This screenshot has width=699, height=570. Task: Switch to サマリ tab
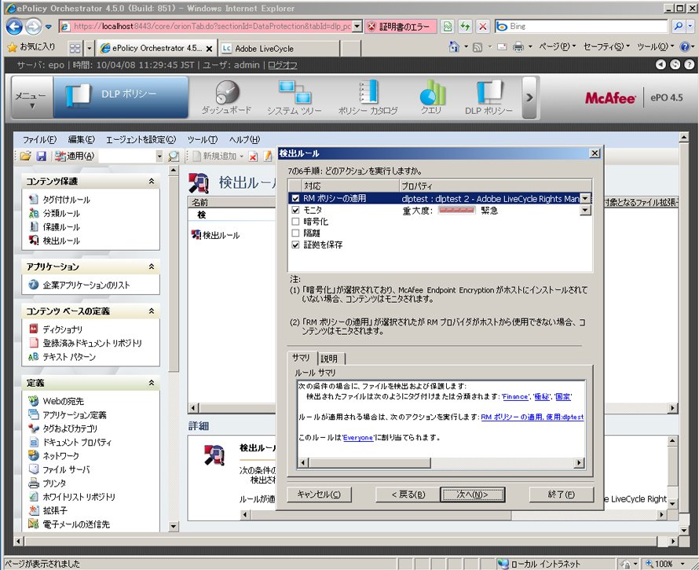(302, 358)
